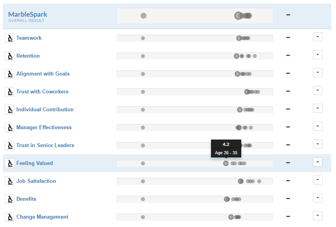Open the Individual Contribution link
The height and width of the screenshot is (227, 336).
[45, 110]
